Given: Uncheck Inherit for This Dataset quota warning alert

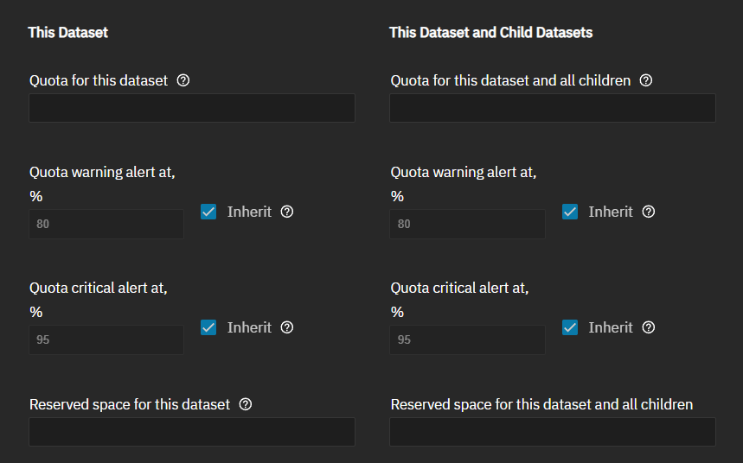Looking at the screenshot, I should (208, 212).
